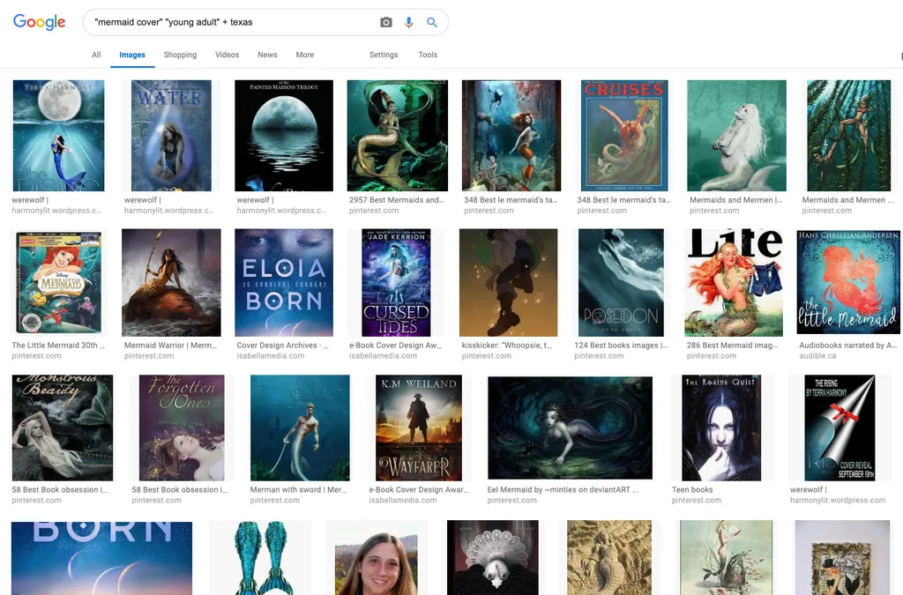Image resolution: width=903 pixels, height=595 pixels.
Task: Click 'Merman with sword | Mer...' caption
Action: [x=298, y=490]
